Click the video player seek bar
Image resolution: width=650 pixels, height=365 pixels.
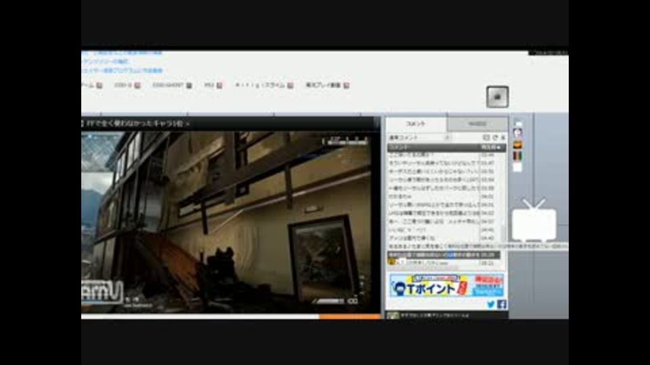[x=231, y=316]
